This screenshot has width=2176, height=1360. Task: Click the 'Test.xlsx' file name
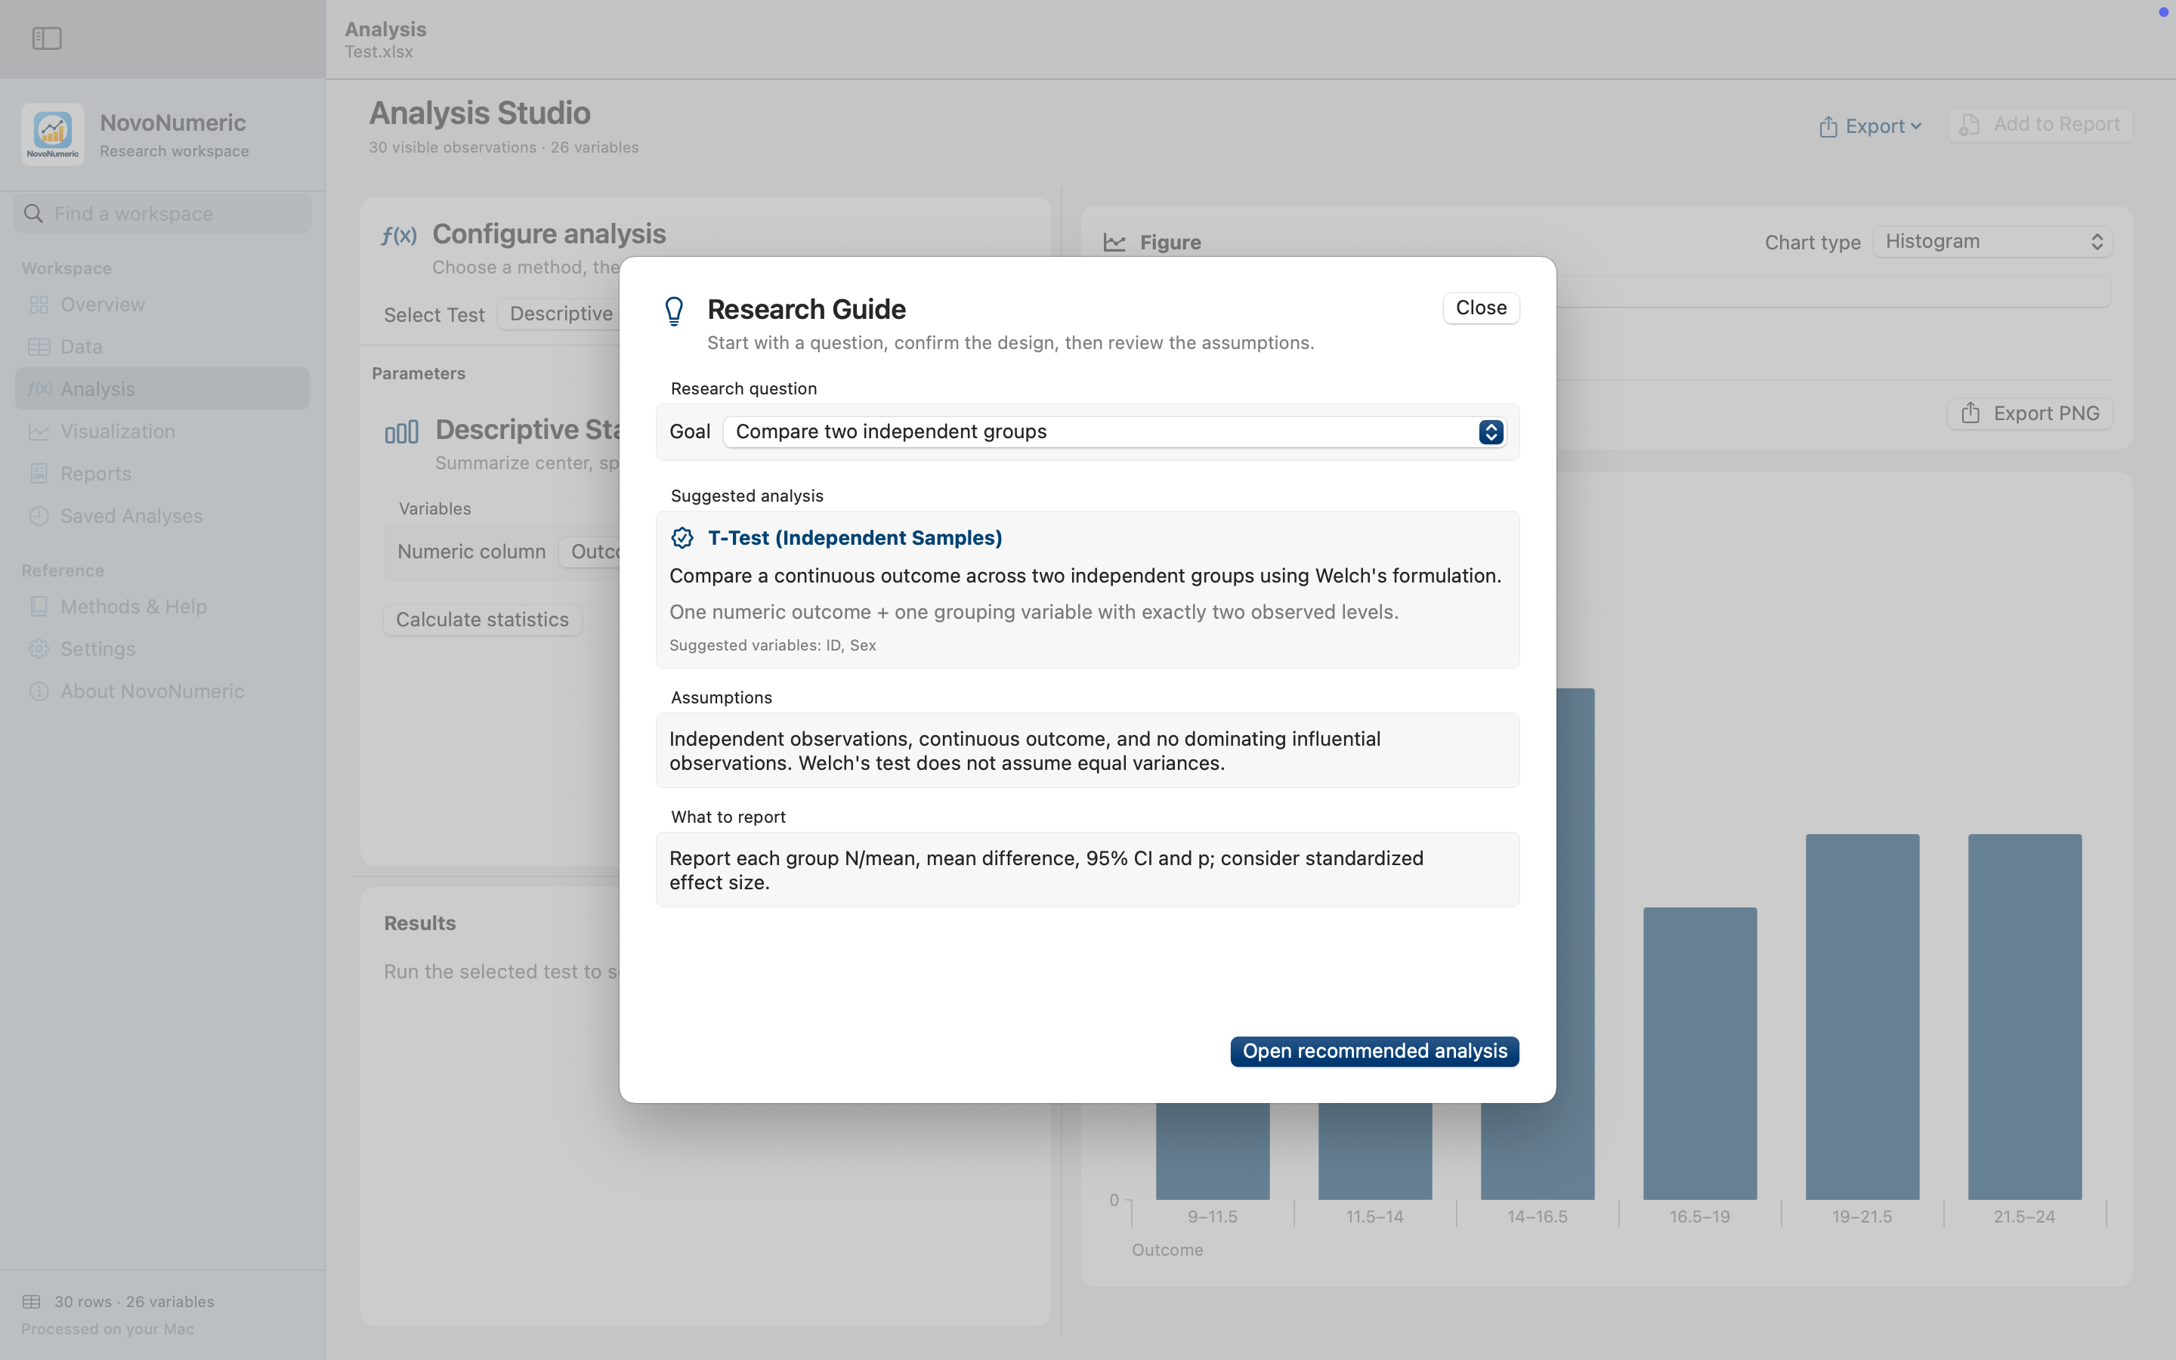[379, 52]
